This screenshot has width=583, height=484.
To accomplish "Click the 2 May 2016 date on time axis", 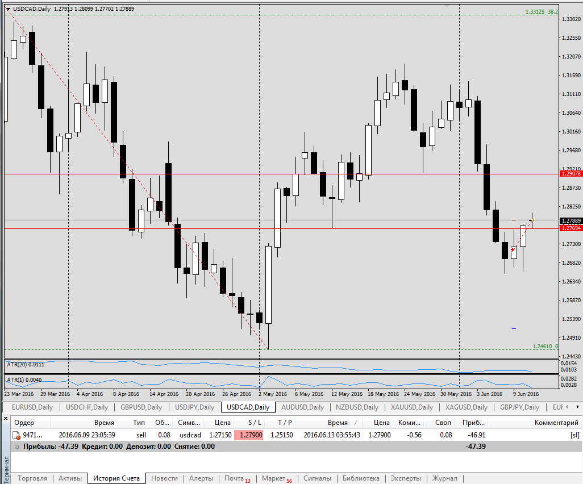I will coord(273,394).
